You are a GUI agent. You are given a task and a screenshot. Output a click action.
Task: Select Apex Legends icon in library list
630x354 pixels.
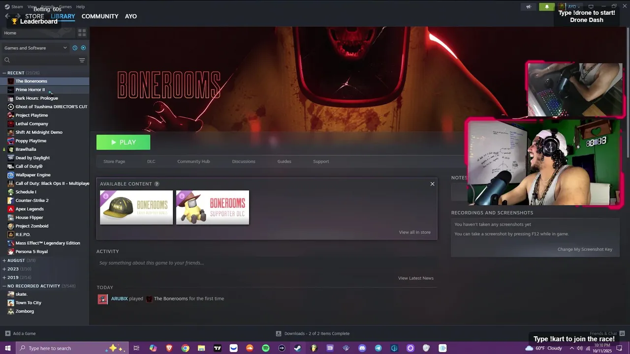click(x=11, y=209)
